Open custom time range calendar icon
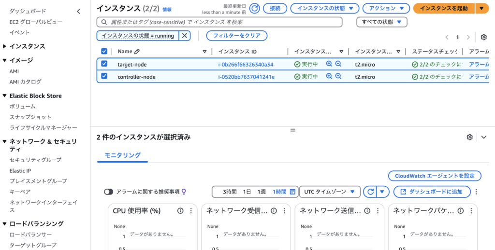Screen dimensions: 495x250 pos(292,192)
